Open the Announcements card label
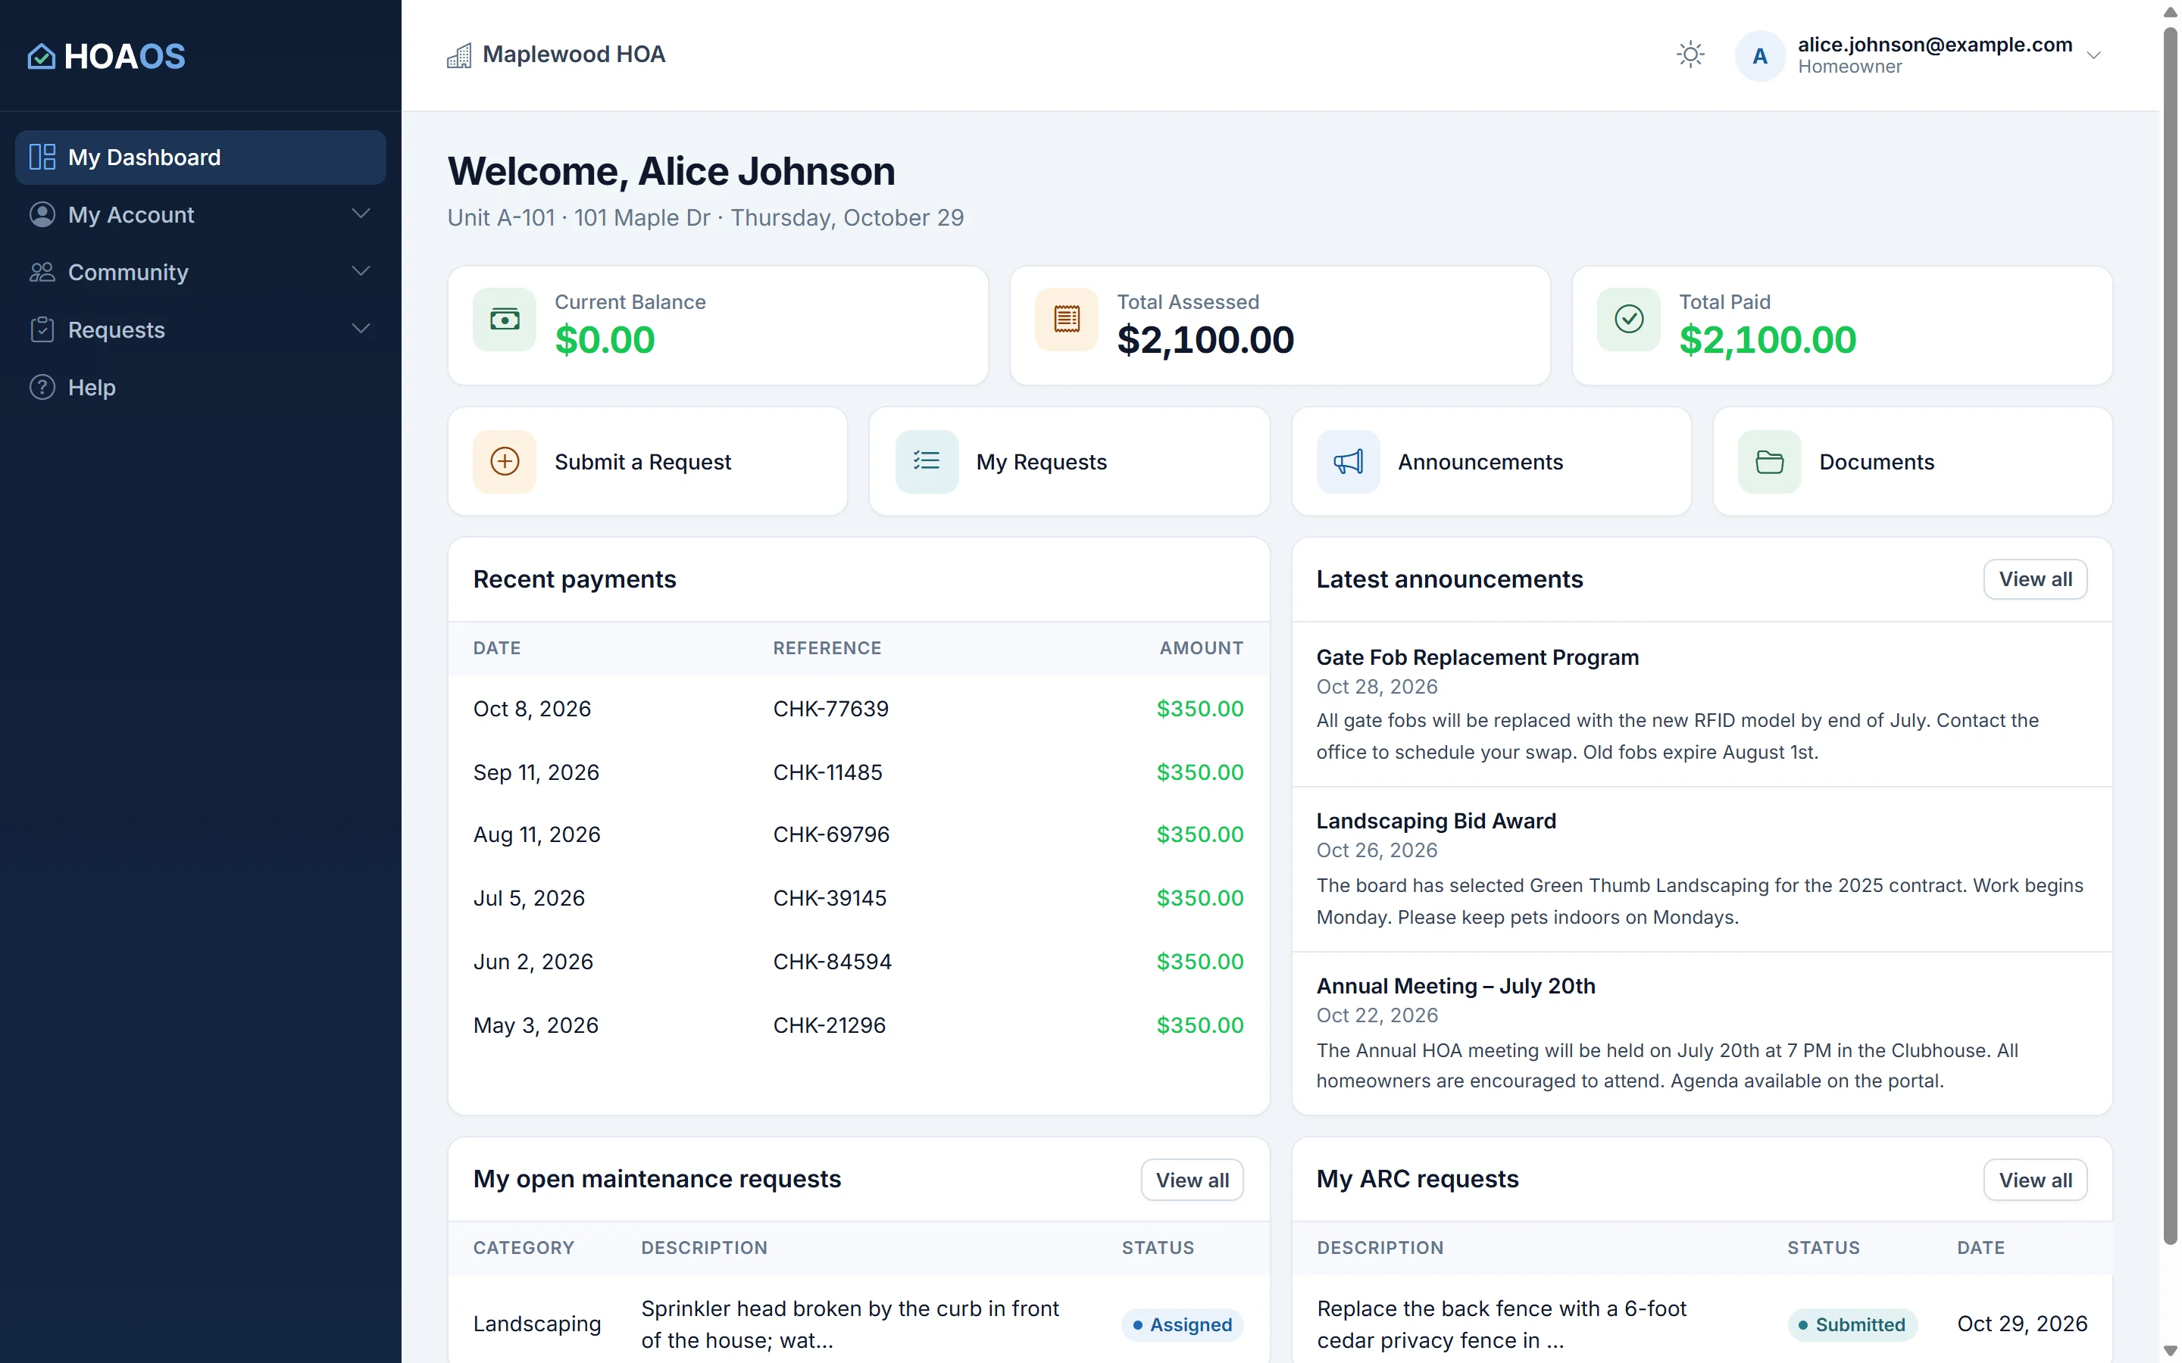This screenshot has width=2182, height=1363. point(1480,463)
